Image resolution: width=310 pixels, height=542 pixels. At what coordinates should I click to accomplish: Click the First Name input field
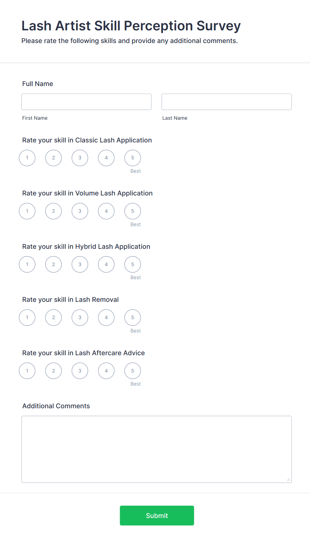pyautogui.click(x=86, y=102)
